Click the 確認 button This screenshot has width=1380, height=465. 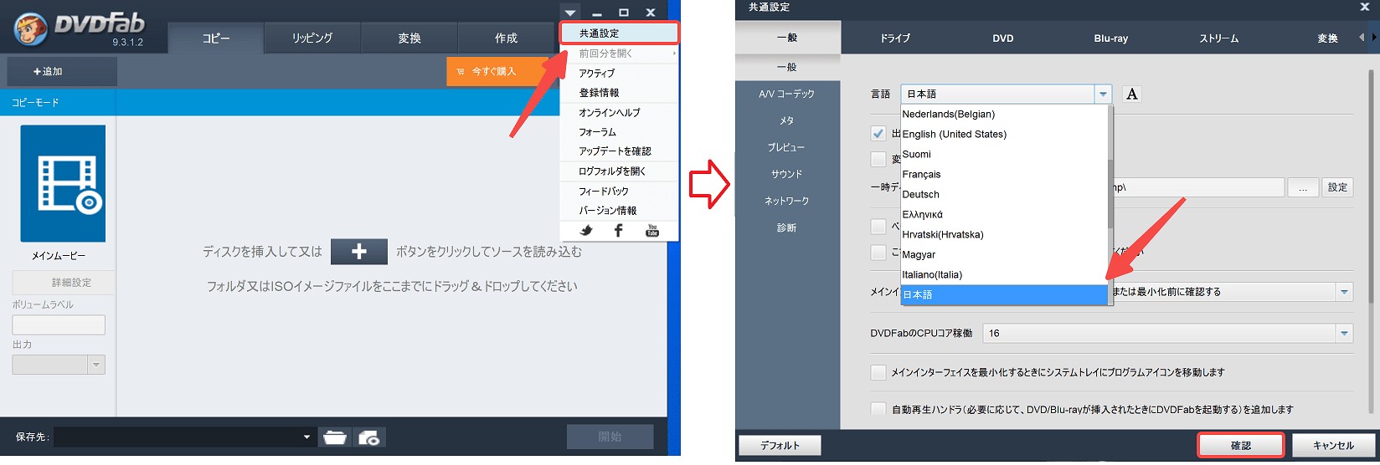(x=1241, y=446)
